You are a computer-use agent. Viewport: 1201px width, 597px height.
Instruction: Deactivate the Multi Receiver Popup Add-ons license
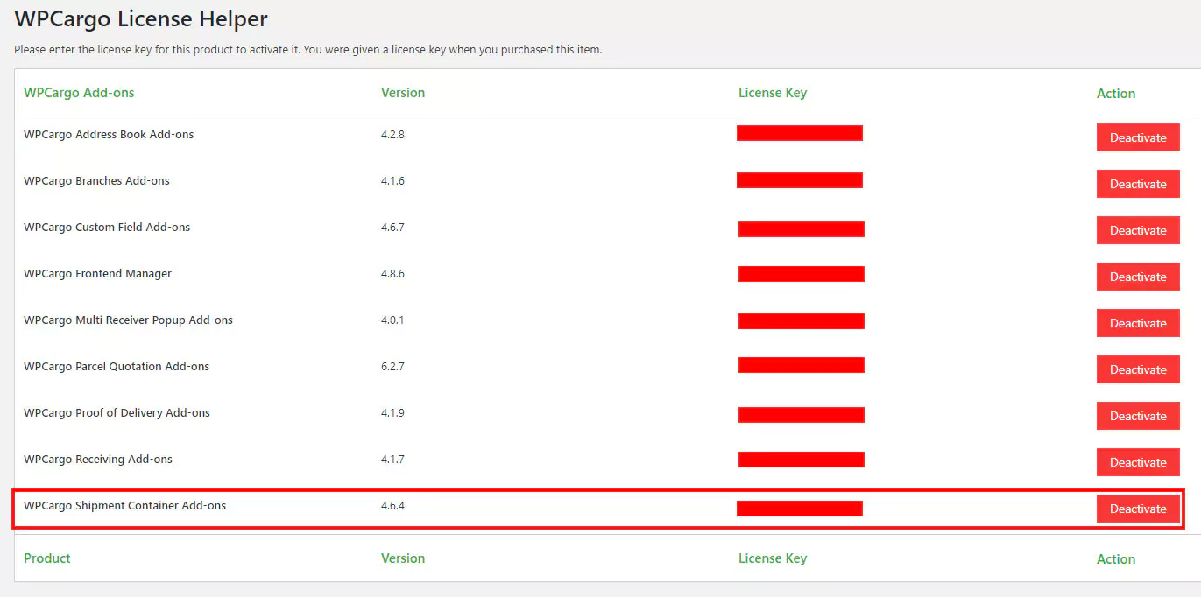pos(1137,323)
